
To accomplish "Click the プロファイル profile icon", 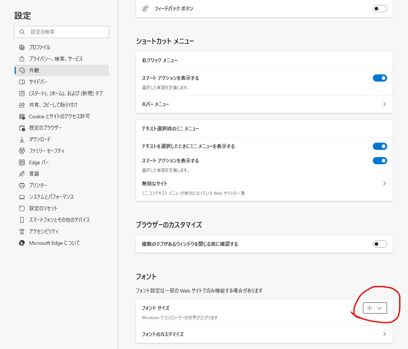I will [22, 47].
